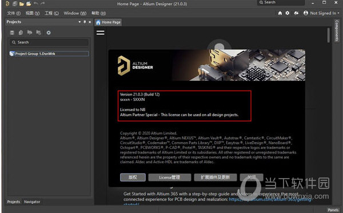Click the 'Altium Partner Special' license text
This screenshot has width=343, height=213.
pyautogui.click(x=179, y=115)
